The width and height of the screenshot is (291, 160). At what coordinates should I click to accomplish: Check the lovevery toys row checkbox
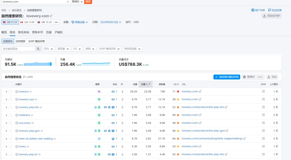pos(11,99)
